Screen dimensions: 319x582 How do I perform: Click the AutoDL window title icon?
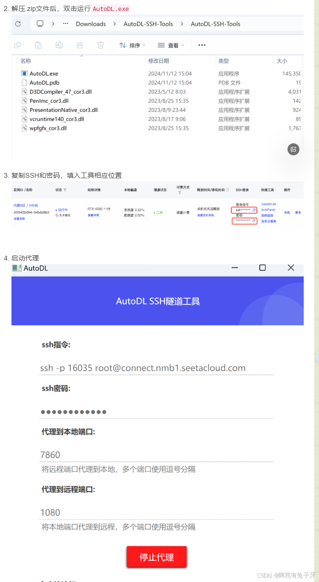click(17, 268)
